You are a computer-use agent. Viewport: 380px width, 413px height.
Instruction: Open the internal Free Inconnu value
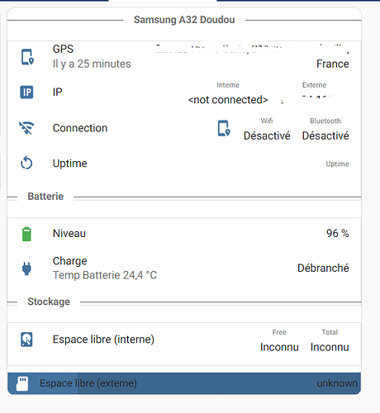coord(279,347)
